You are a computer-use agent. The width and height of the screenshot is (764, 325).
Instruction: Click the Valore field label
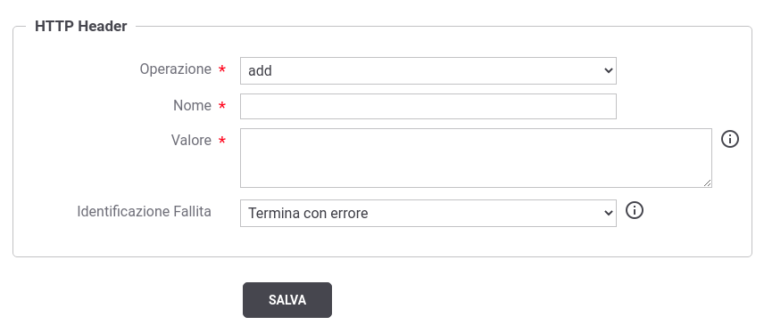[x=191, y=141]
